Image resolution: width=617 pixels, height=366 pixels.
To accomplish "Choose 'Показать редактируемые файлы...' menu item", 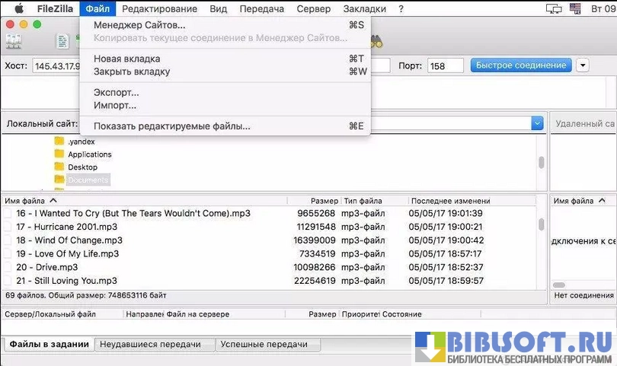I will 171,126.
